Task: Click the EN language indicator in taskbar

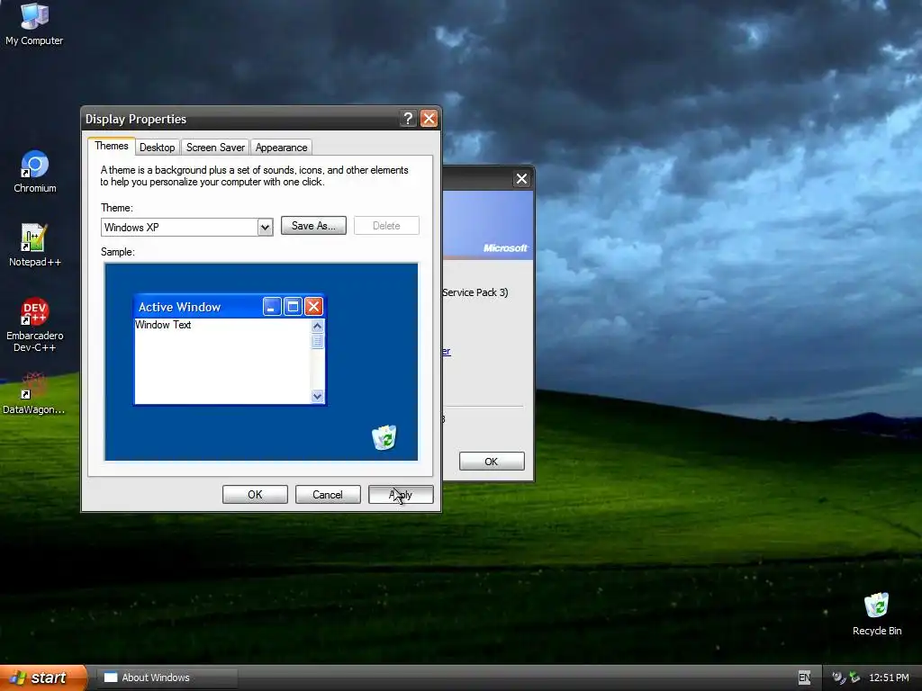Action: click(804, 678)
